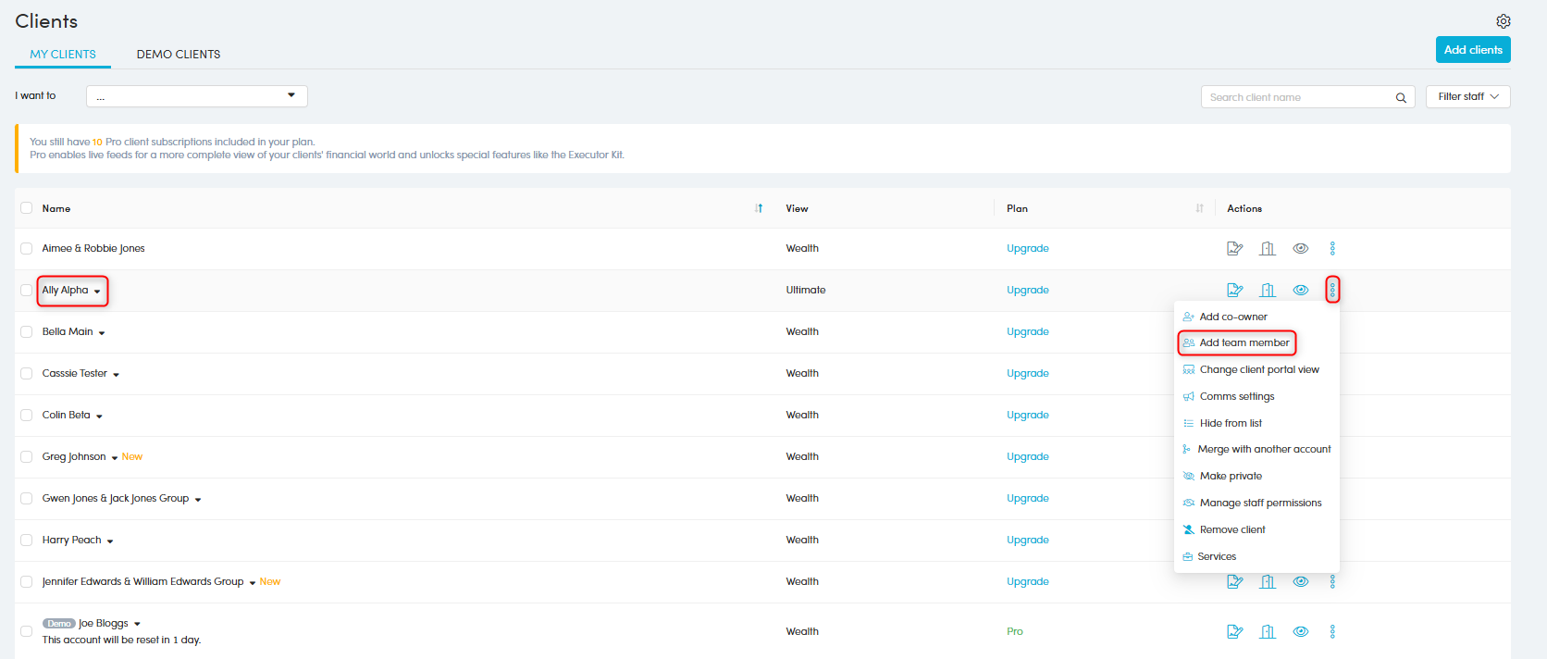1547x659 pixels.
Task: Sort clients by Name column arrow
Action: point(759,208)
